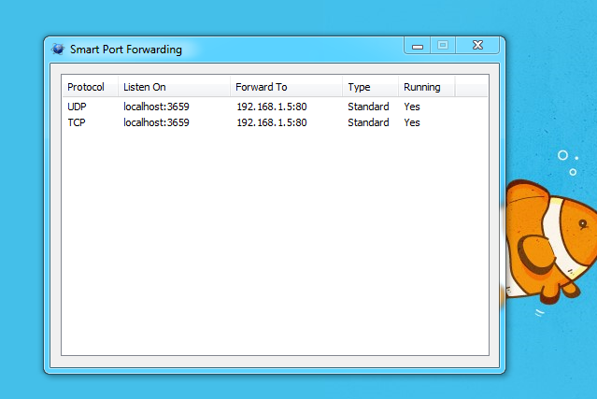This screenshot has width=597, height=399.
Task: Sort by the Type column header
Action: [x=370, y=87]
